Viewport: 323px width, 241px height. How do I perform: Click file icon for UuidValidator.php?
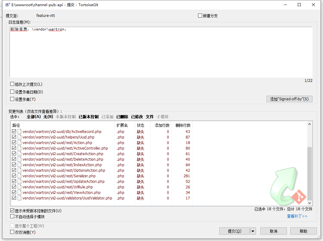(x=19, y=198)
